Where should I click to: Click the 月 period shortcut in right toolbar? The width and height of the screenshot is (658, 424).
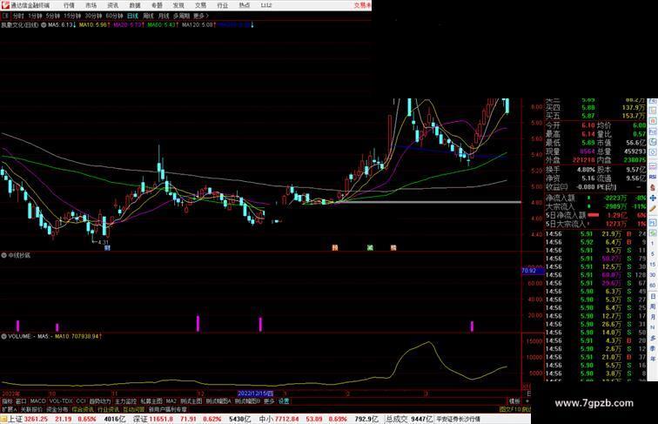coord(653,317)
